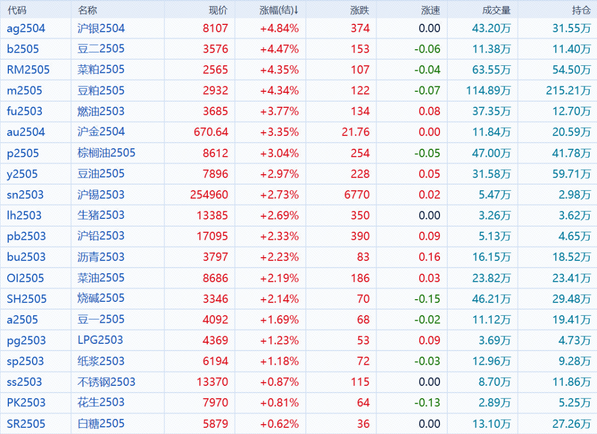597x434 pixels.
Task: Select code PK2503 in the list
Action: tap(26, 402)
